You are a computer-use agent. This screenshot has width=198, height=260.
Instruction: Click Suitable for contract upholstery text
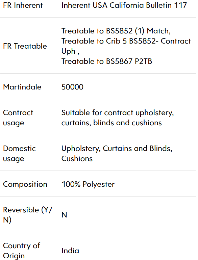coord(118,113)
